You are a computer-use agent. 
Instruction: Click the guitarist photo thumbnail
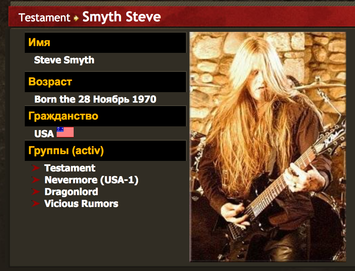pos(268,147)
